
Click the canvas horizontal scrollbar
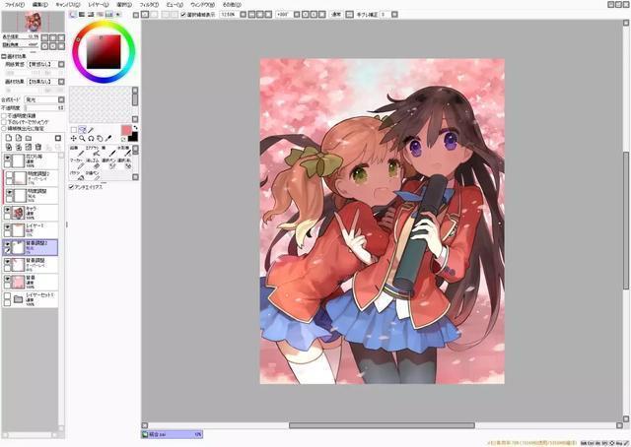click(382, 425)
